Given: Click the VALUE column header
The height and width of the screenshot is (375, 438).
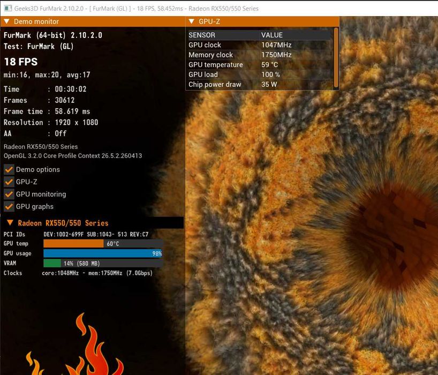Looking at the screenshot, I should click(272, 35).
